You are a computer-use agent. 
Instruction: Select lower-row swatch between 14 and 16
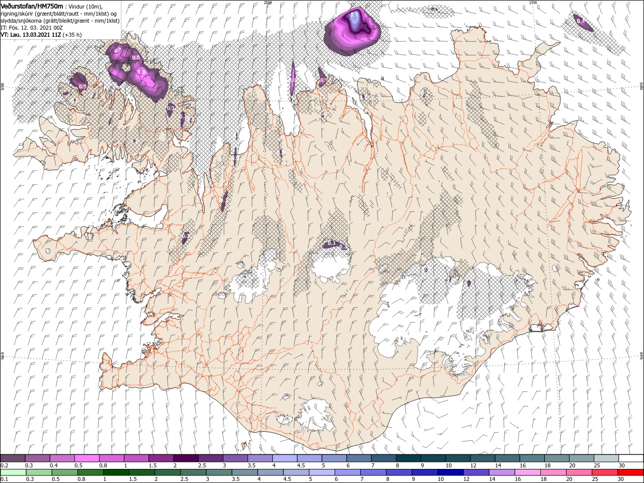tap(502, 472)
